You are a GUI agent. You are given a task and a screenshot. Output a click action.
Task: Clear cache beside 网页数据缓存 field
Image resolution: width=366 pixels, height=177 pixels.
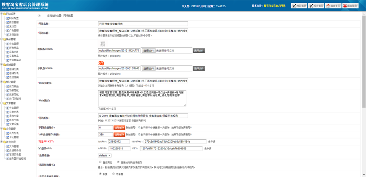119,128
